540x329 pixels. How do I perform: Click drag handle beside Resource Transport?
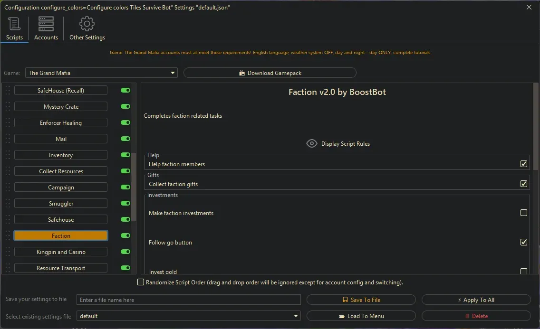(x=8, y=268)
